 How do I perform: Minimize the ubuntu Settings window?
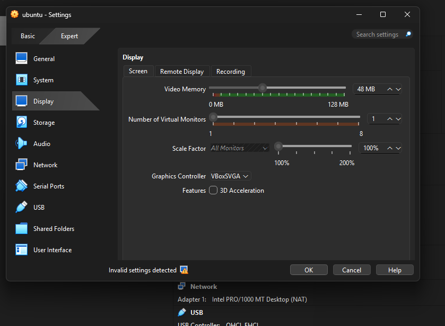point(359,14)
